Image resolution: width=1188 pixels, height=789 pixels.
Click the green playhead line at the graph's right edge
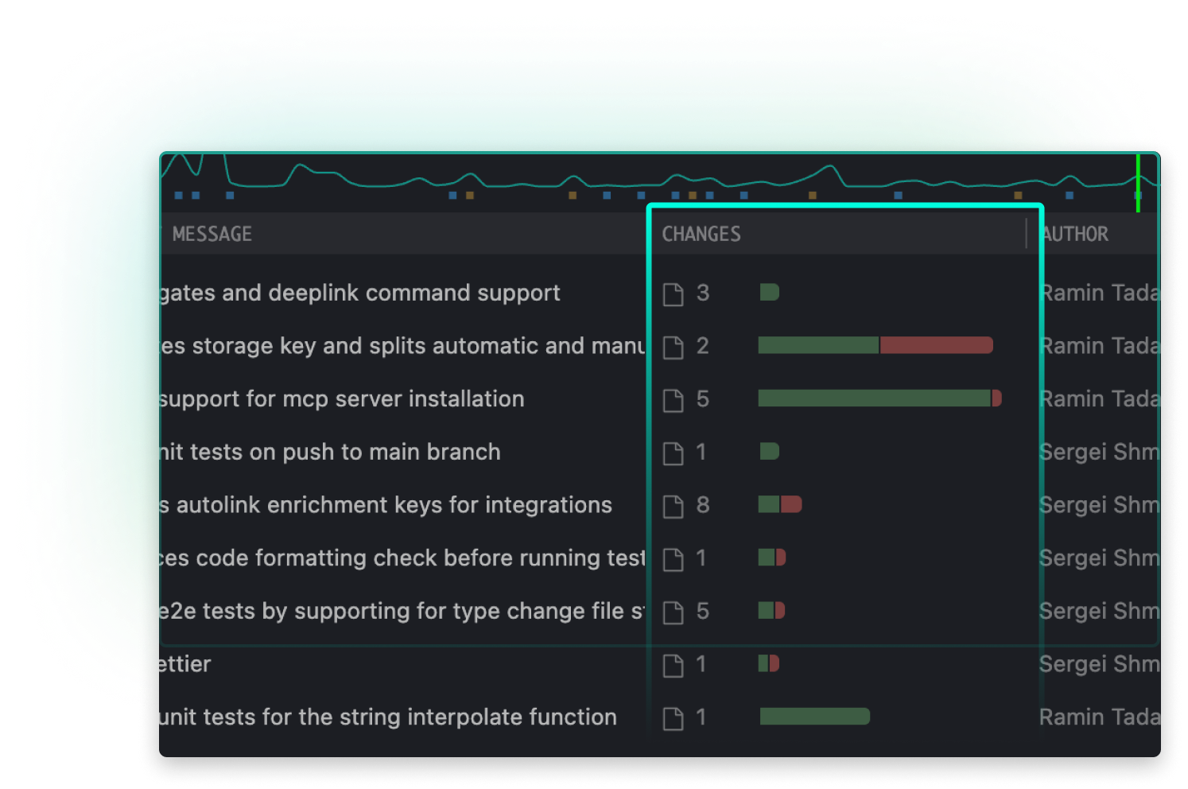[x=1139, y=185]
